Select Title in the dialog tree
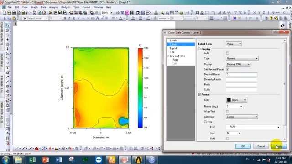292x164 pixels. (172, 52)
